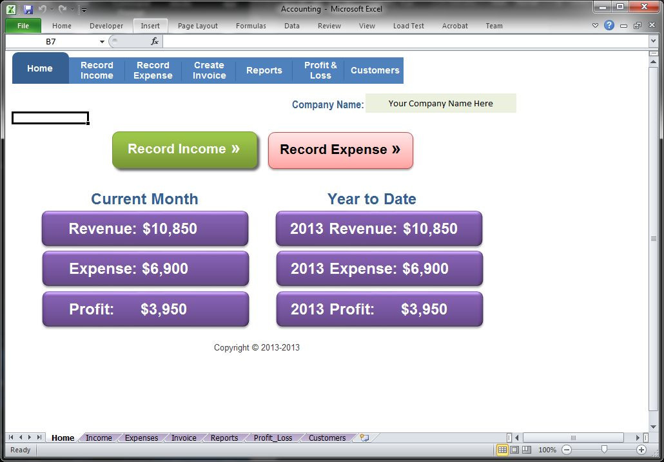Open the Data ribbon tab

[x=292, y=26]
